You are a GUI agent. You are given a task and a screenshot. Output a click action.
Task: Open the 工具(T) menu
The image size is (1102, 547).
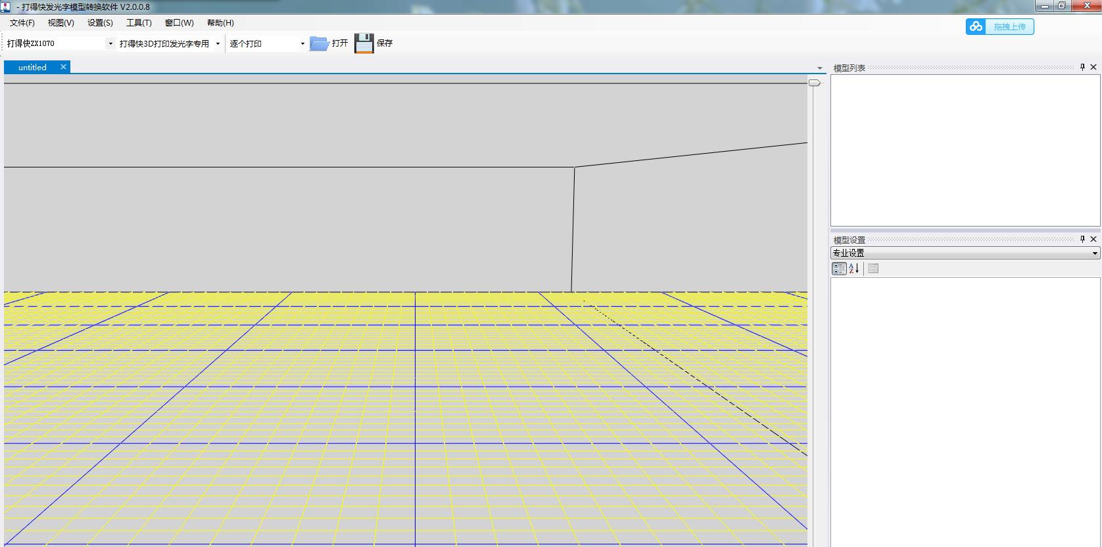139,23
